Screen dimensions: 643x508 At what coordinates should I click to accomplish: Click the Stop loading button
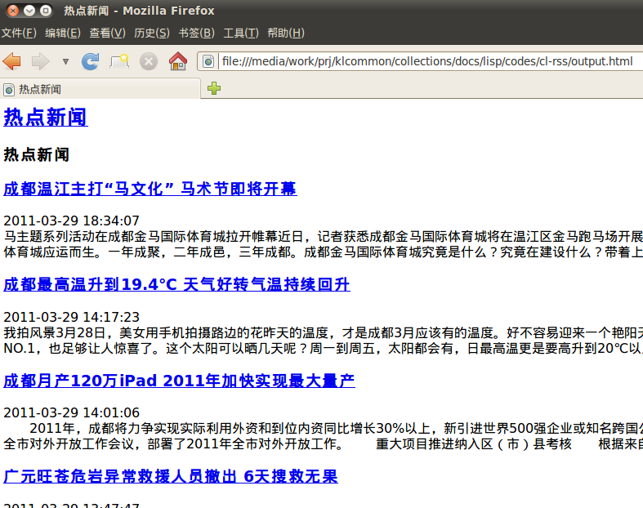(148, 62)
